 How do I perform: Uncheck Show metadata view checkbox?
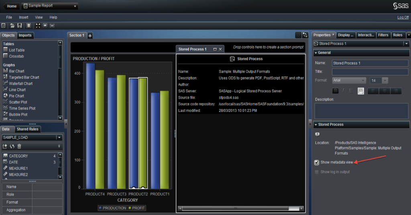point(317,162)
